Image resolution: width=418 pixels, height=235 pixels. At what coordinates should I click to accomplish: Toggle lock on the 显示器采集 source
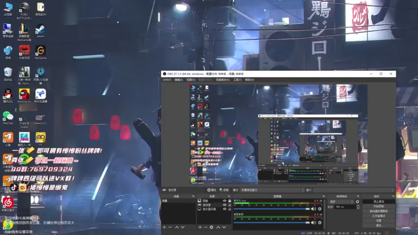(229, 209)
